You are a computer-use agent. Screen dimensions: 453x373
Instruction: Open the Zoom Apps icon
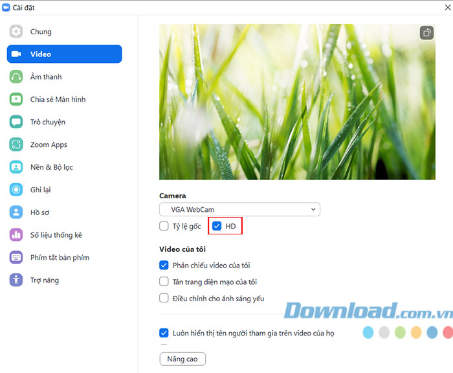coord(16,144)
